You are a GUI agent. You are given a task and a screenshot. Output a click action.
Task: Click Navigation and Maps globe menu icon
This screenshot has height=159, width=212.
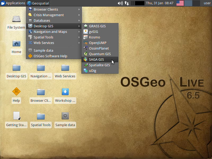pyautogui.click(x=30, y=32)
